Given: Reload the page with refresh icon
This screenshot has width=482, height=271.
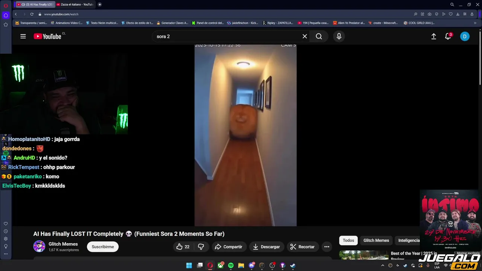Looking at the screenshot, I should tap(32, 14).
